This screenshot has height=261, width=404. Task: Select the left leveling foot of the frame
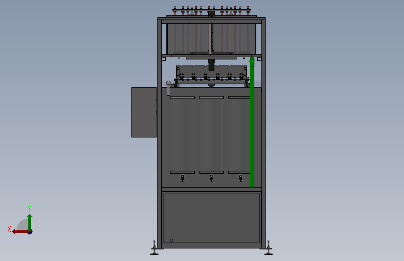[x=154, y=248]
